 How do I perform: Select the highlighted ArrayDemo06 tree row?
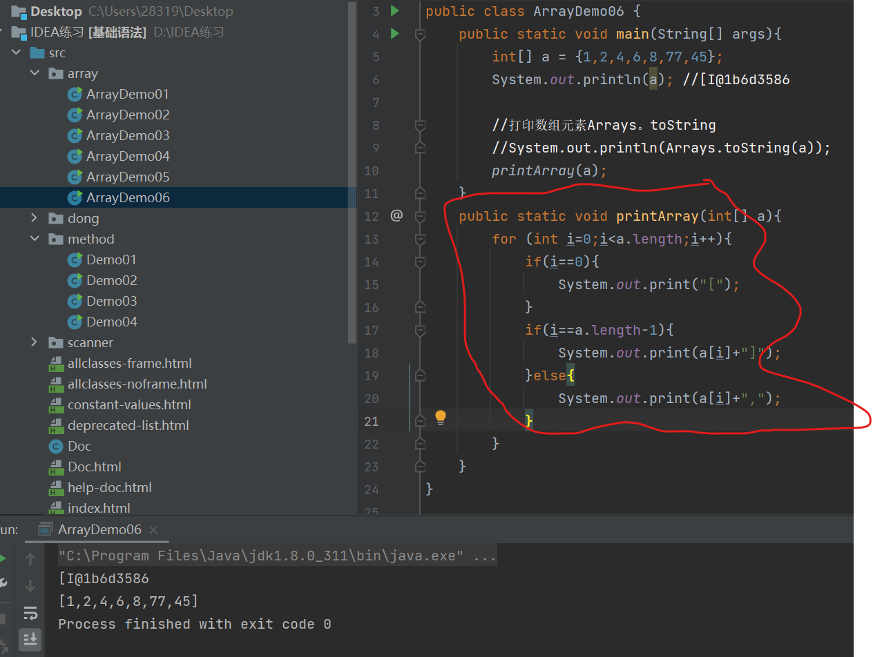[x=178, y=197]
